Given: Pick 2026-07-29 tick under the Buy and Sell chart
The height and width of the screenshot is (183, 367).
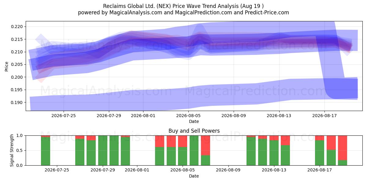Looking at the screenshot, I should point(103,170).
